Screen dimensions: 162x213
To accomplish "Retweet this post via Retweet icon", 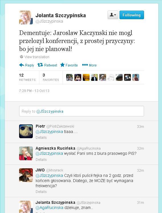I will click(x=40, y=65).
